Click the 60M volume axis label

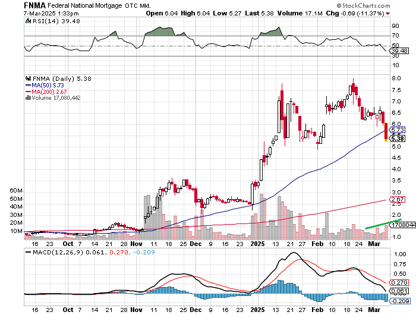(16, 191)
